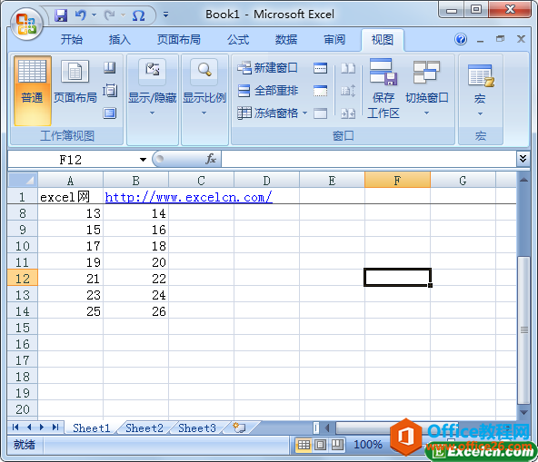Insert symbol using Omega icon
538x462 pixels.
138,15
